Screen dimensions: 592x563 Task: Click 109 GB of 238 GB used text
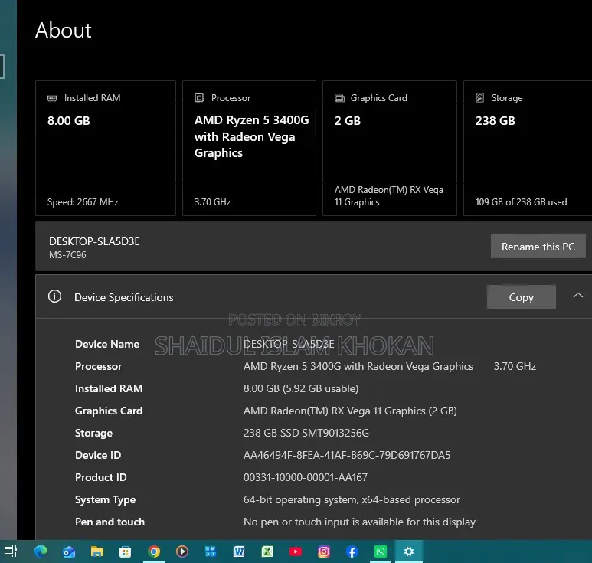[x=521, y=202]
